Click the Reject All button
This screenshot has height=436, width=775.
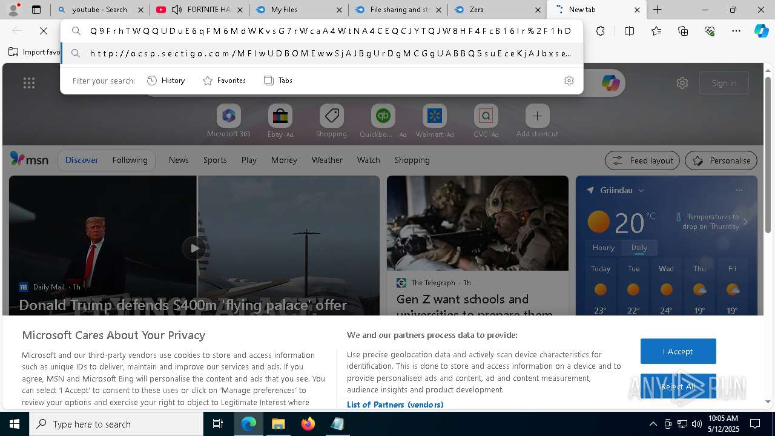point(678,386)
